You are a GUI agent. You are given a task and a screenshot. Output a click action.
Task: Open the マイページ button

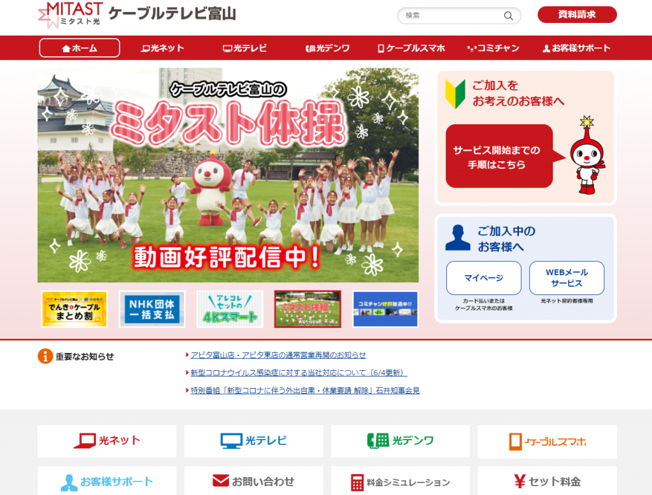point(484,278)
